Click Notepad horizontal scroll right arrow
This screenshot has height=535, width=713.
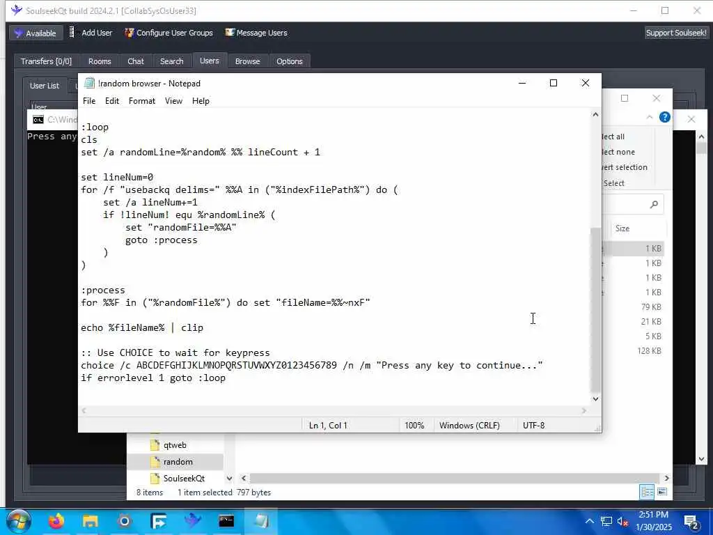pyautogui.click(x=584, y=410)
